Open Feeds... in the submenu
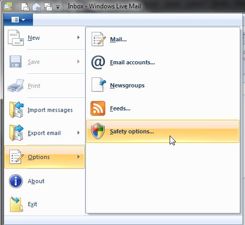Screen dimensions: 245x225 163,108
